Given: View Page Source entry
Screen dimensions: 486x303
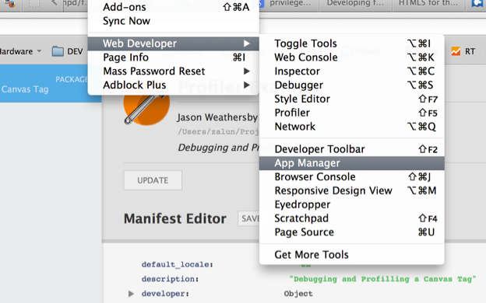Looking at the screenshot, I should (x=352, y=232).
